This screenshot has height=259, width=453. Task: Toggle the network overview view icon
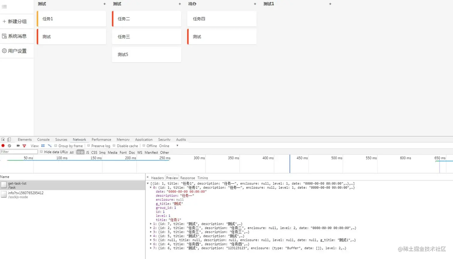[50, 146]
